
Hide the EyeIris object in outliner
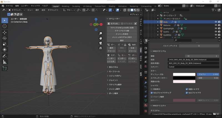pos(216,32)
